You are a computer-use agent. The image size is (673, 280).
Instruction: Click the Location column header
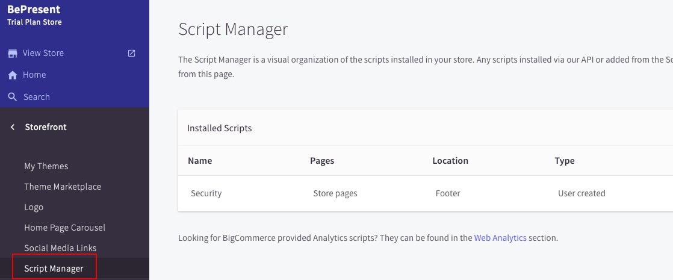pyautogui.click(x=450, y=161)
